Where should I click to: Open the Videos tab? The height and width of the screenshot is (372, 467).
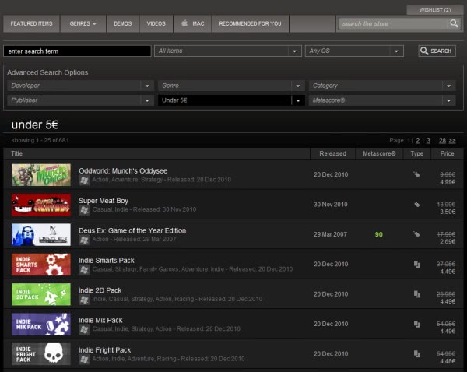[x=156, y=23]
